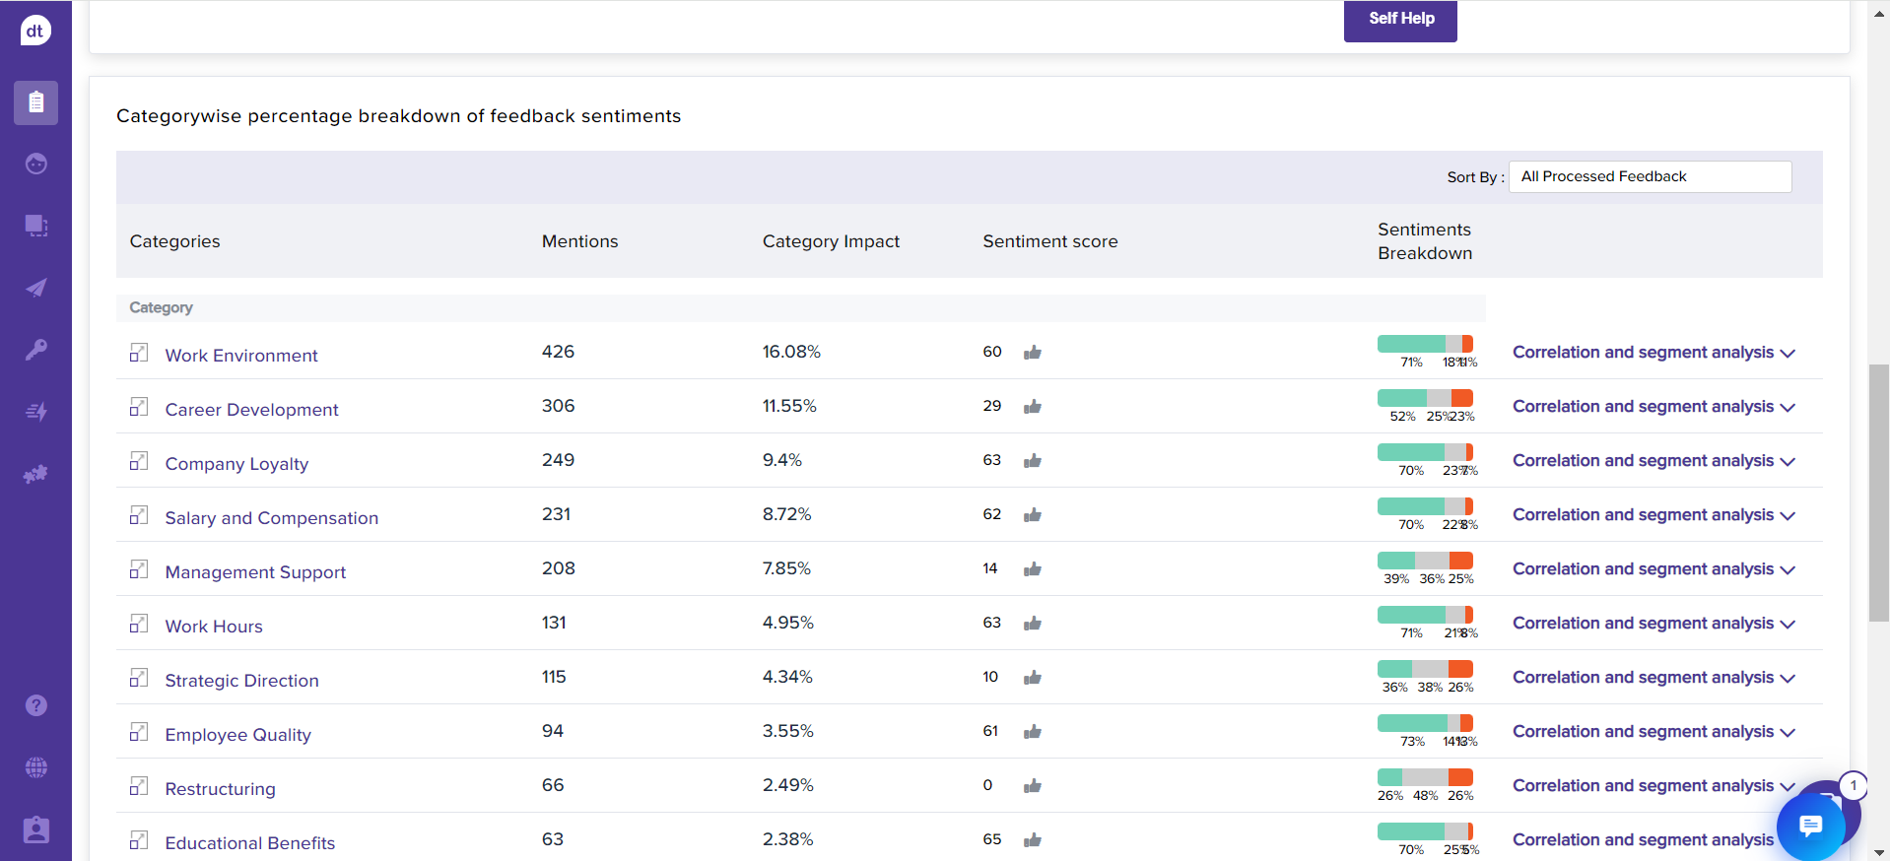Open the clipboard reports icon in sidebar
The width and height of the screenshot is (1890, 861).
point(35,102)
